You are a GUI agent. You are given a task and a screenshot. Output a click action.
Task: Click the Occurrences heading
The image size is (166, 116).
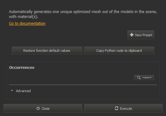point(22,68)
